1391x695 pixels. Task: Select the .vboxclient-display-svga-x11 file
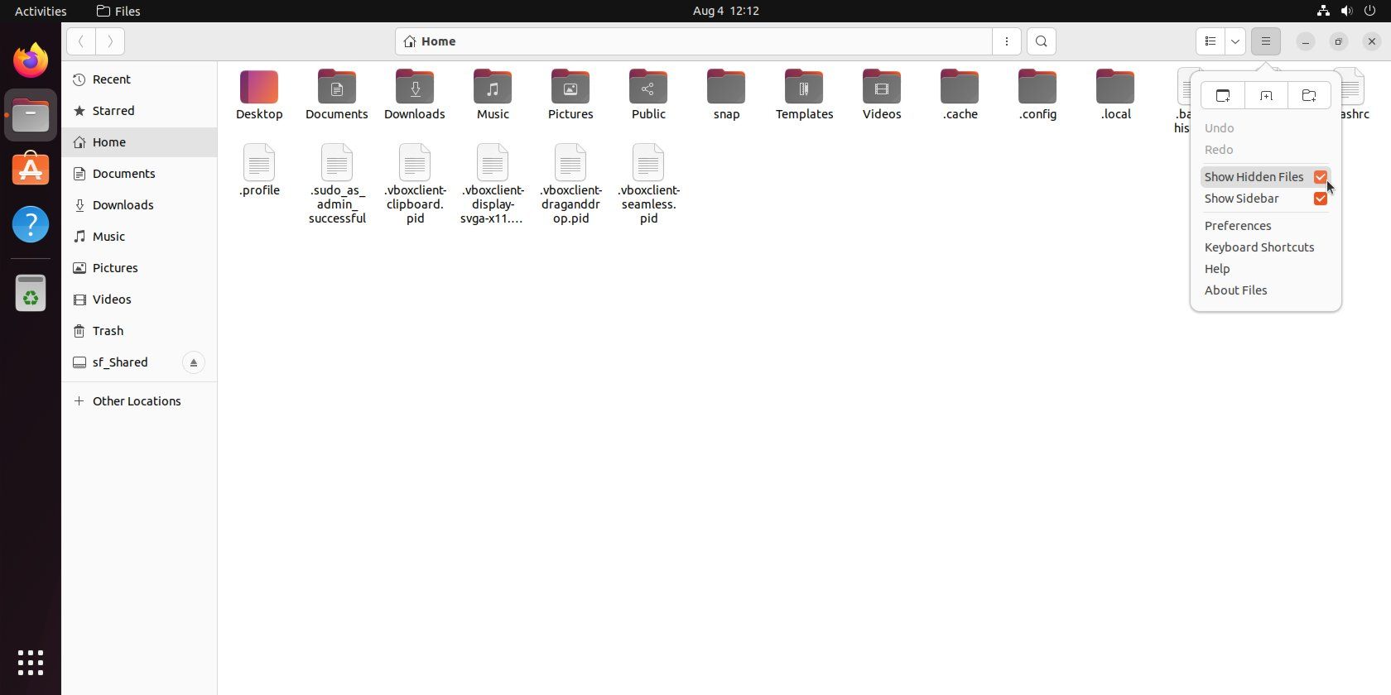(493, 185)
